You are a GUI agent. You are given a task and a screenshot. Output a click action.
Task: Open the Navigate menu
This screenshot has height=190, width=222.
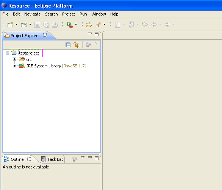click(33, 14)
